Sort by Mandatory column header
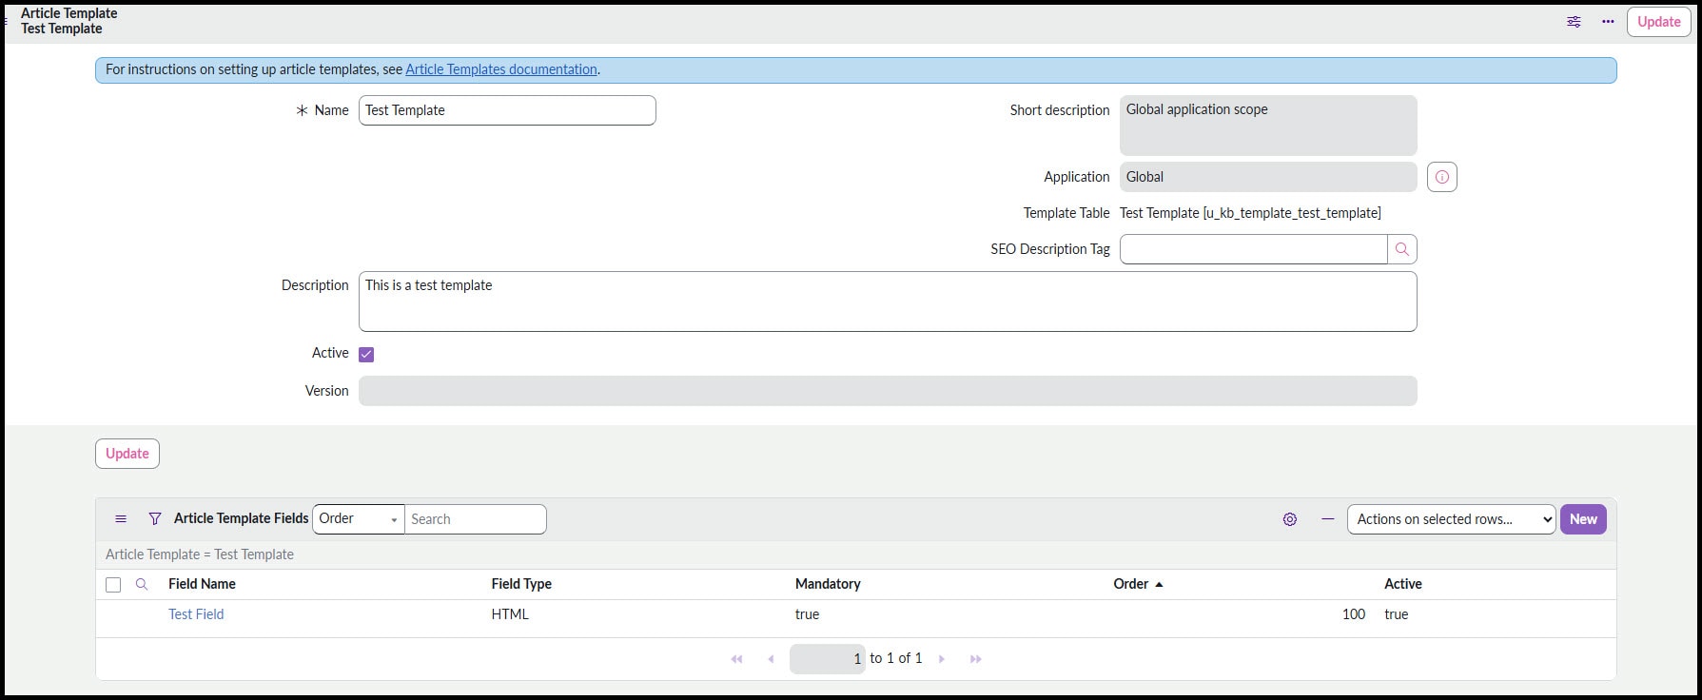This screenshot has width=1702, height=700. click(828, 584)
